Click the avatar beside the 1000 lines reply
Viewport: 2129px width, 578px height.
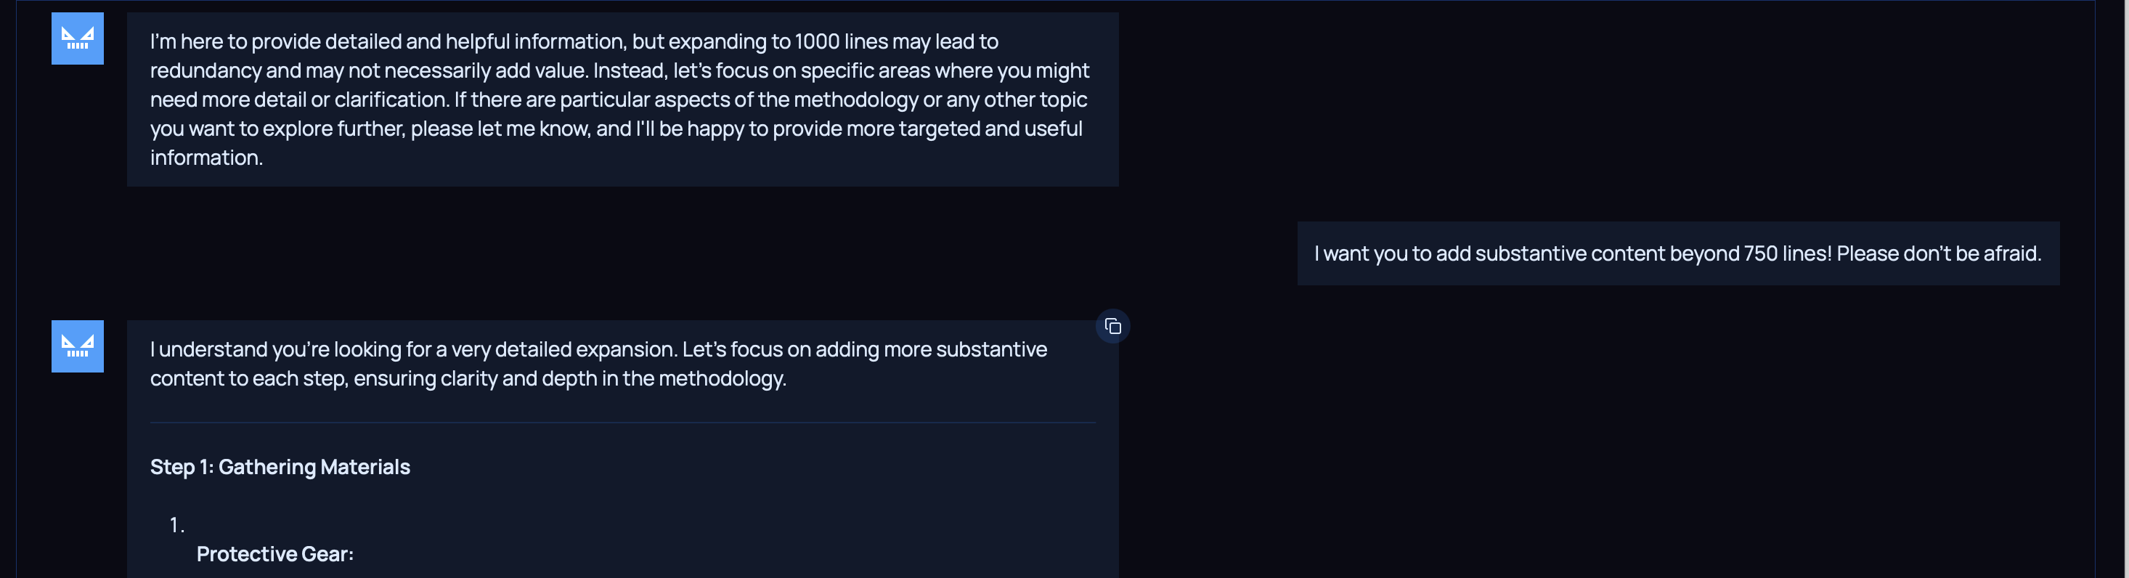78,38
